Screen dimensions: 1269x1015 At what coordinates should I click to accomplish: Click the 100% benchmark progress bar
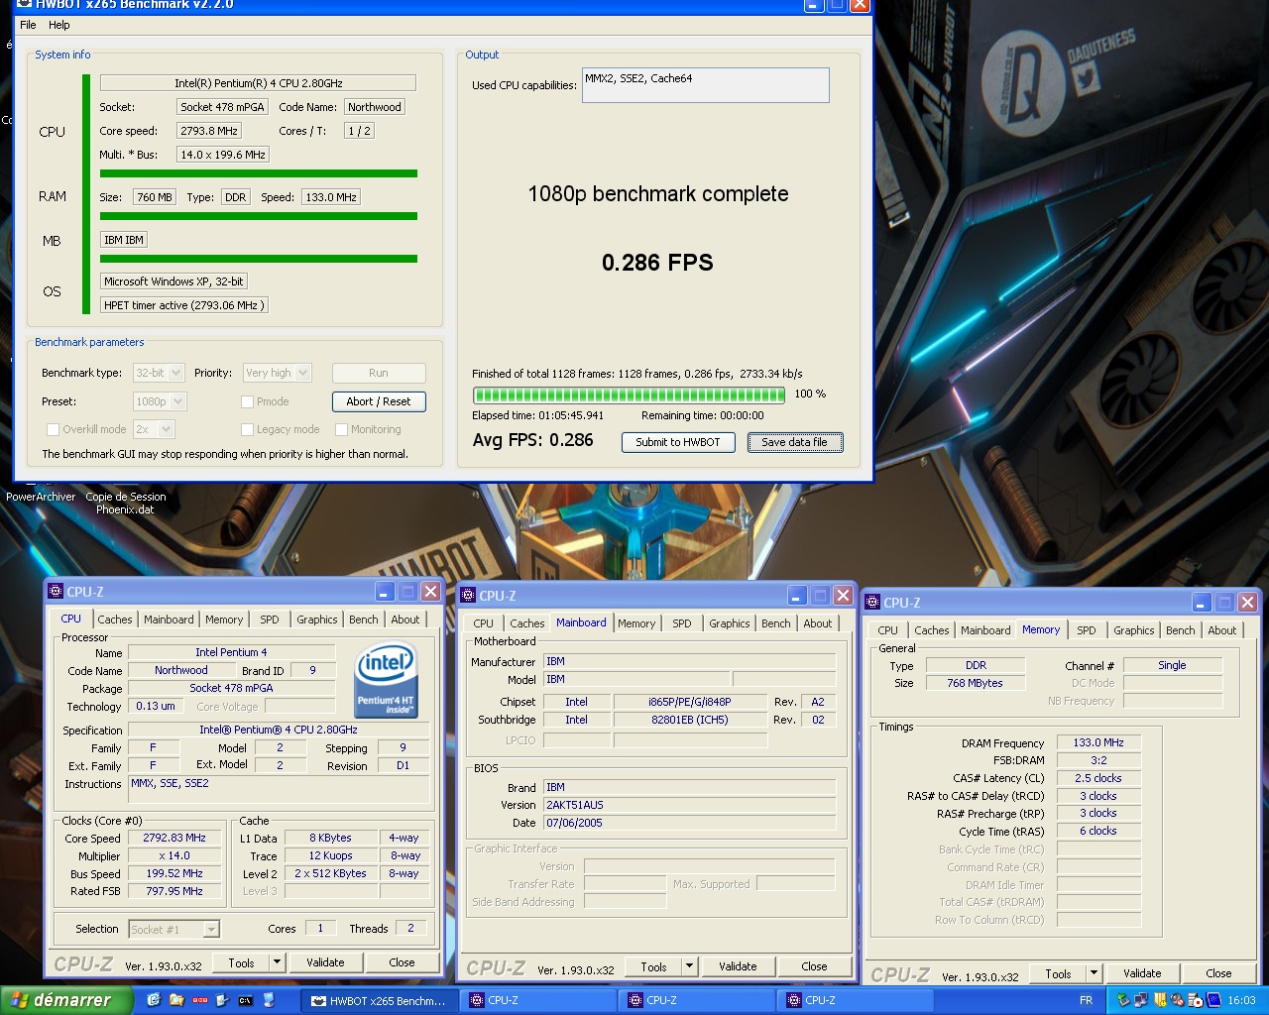(630, 394)
